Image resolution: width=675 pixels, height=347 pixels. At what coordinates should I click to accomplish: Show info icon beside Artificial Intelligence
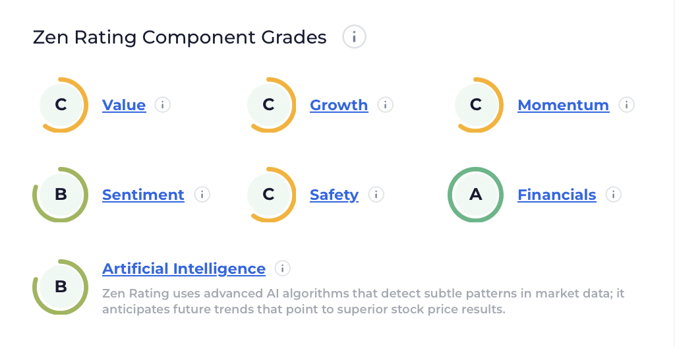(x=283, y=268)
